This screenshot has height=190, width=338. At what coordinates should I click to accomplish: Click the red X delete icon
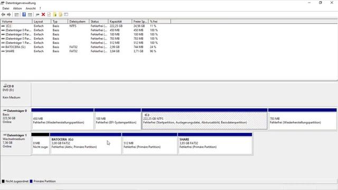click(x=43, y=14)
